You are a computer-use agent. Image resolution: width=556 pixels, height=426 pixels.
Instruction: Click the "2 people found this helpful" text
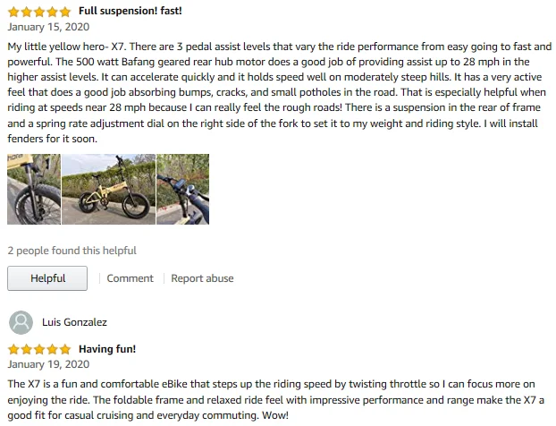click(72, 251)
